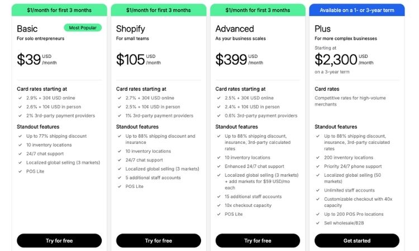419x251 pixels.
Task: Click the Shopify plan $105 price
Action: point(130,60)
